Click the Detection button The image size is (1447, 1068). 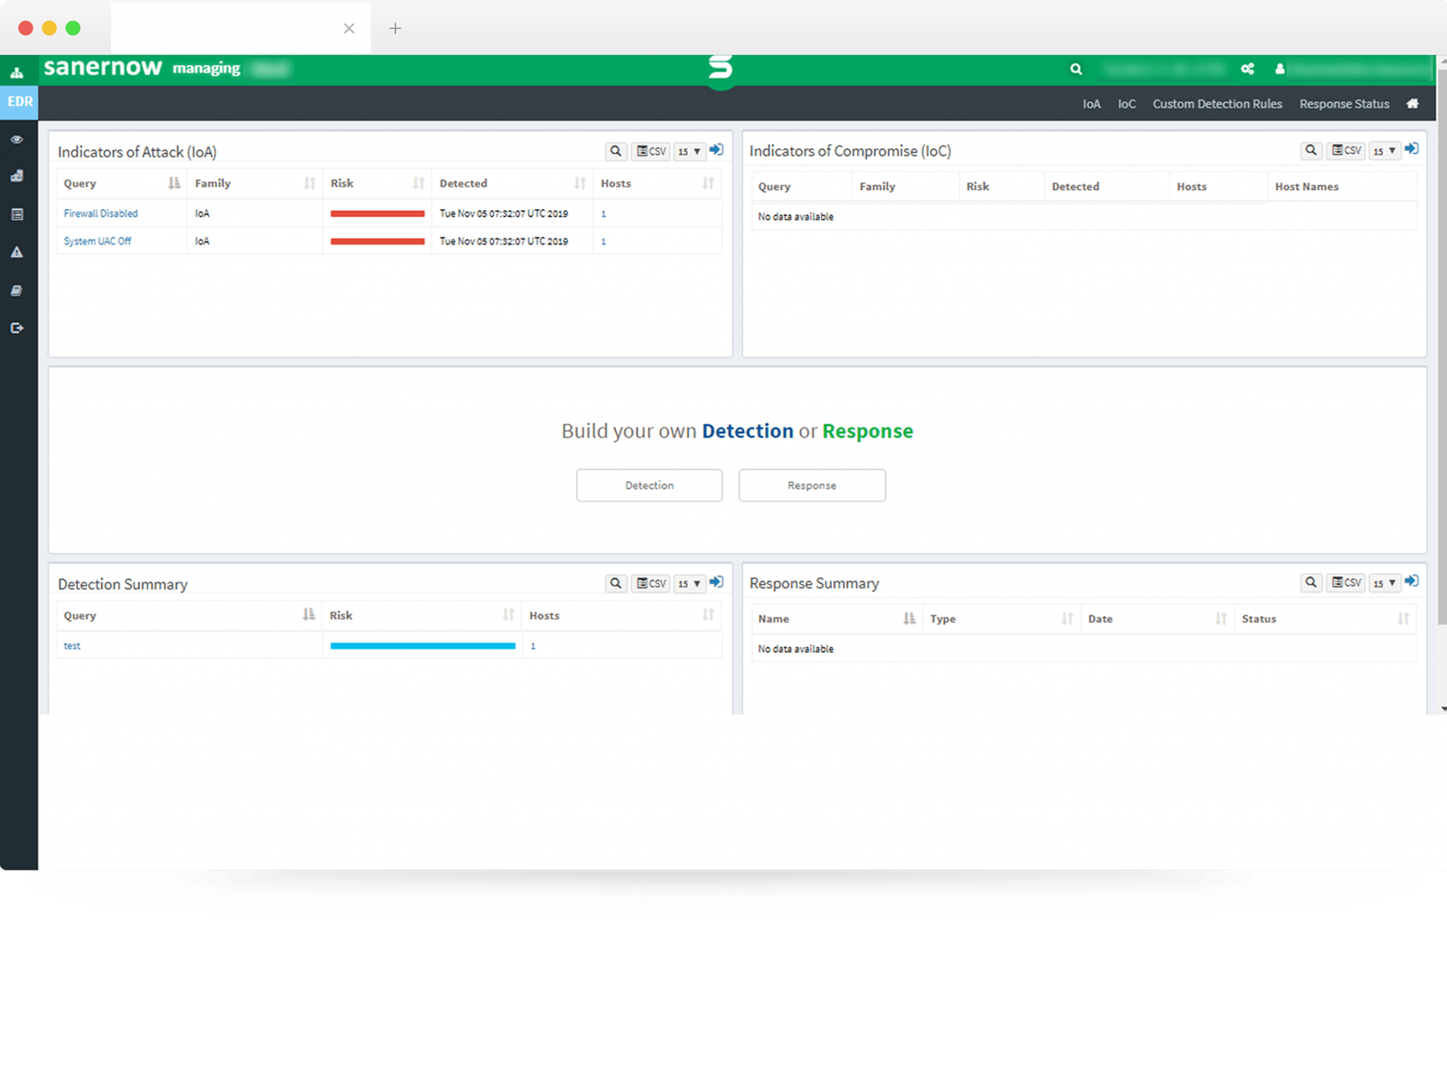click(649, 485)
